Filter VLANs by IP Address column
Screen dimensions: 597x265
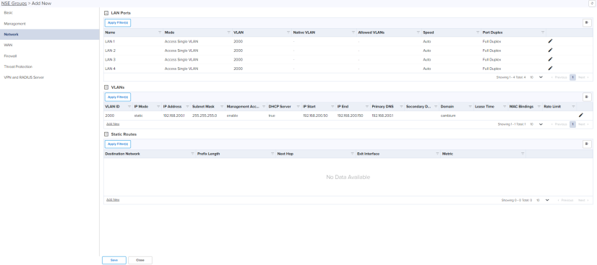[187, 106]
